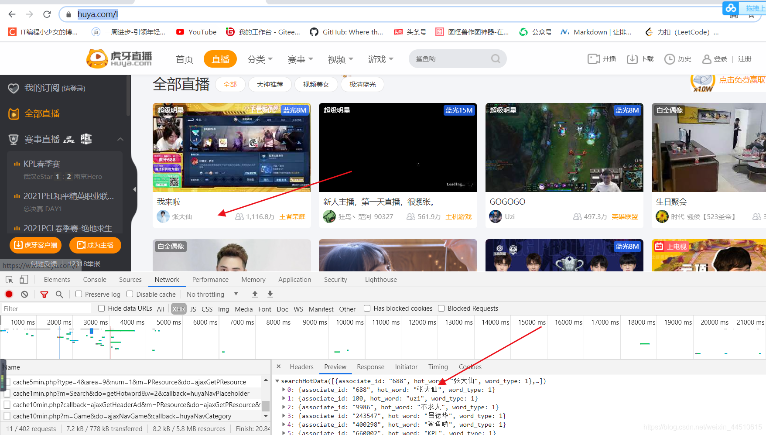Click the browser back arrow

(x=12, y=14)
